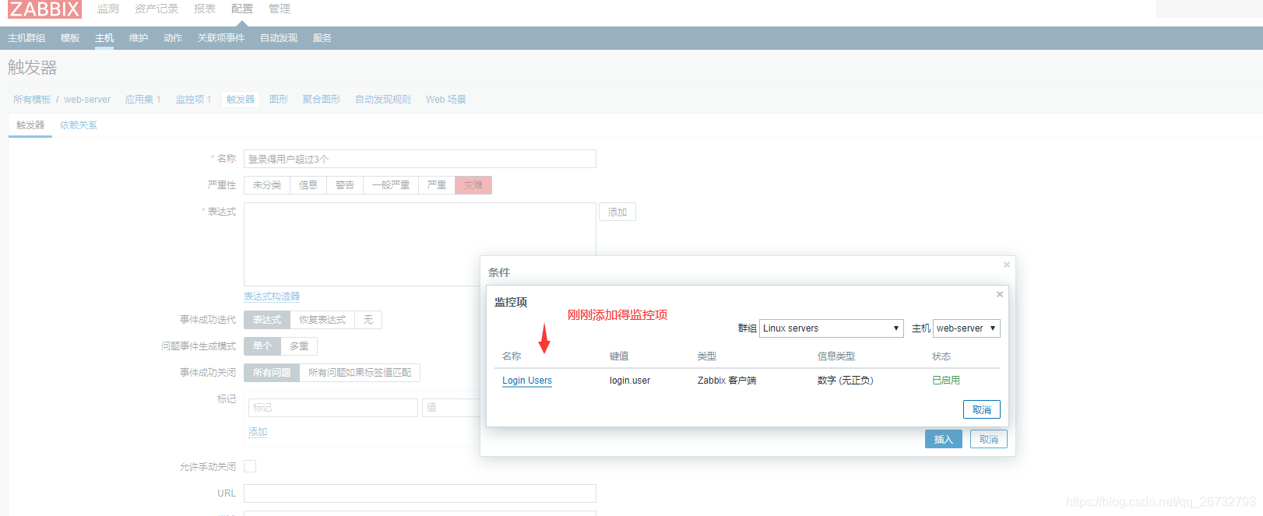The height and width of the screenshot is (516, 1263).
Task: Switch to 依赖关系 tab
Action: pos(79,125)
